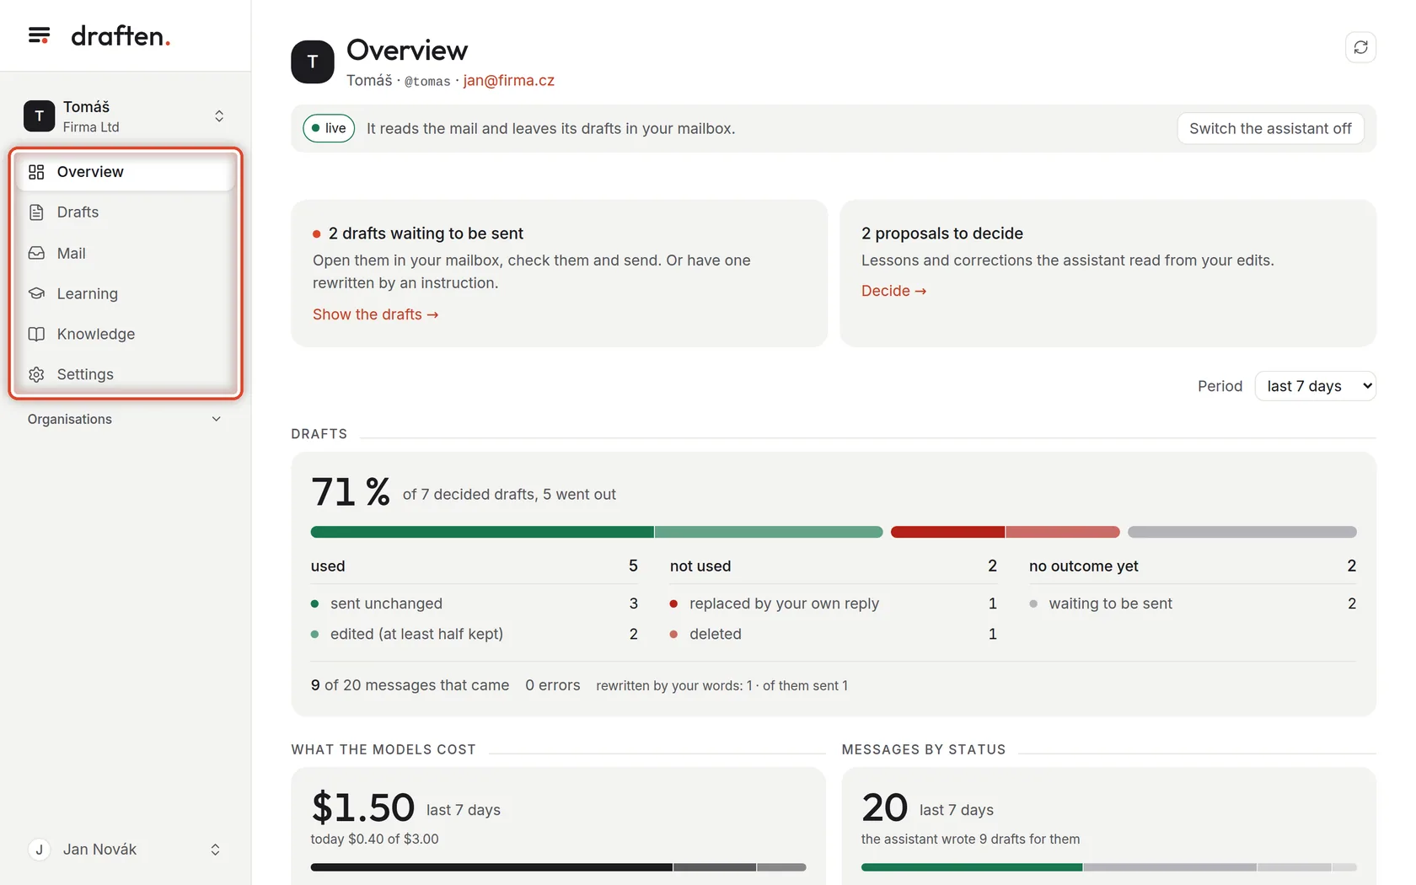
Task: Click the "waiting to be sent" row
Action: [x=1193, y=603]
